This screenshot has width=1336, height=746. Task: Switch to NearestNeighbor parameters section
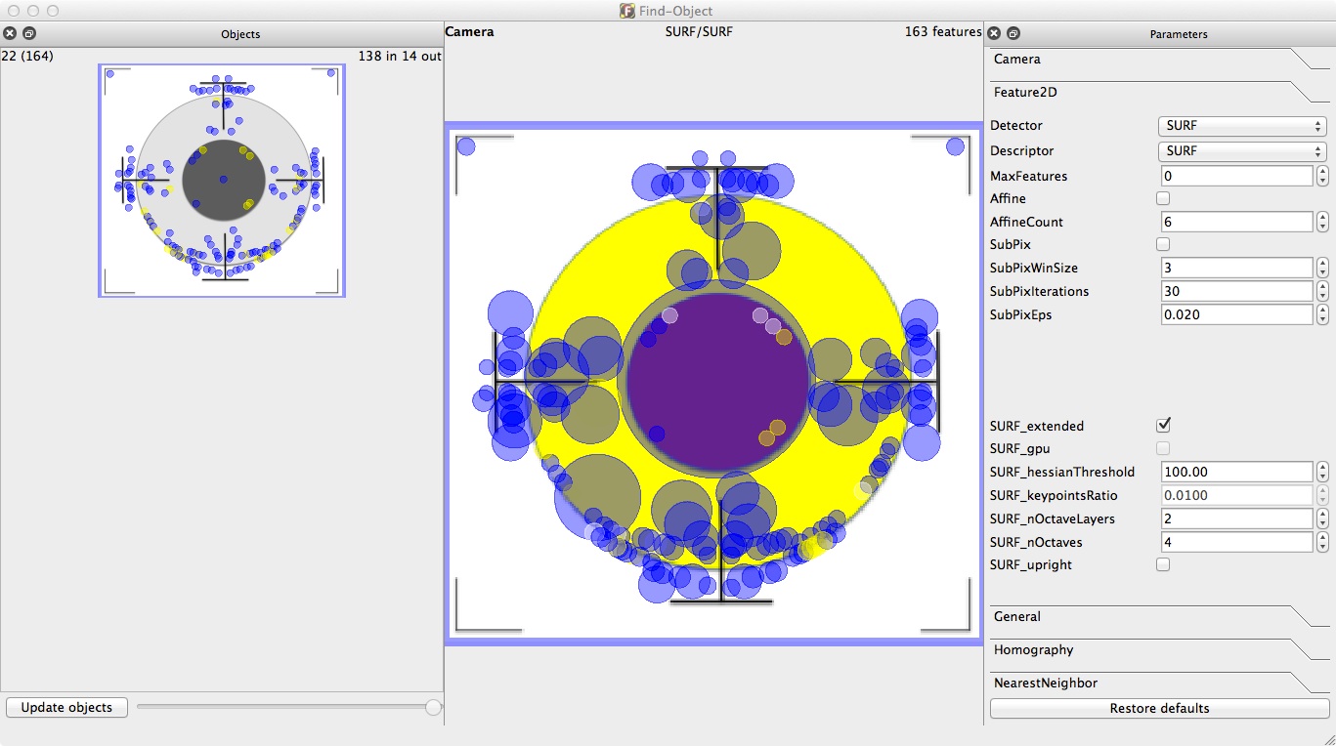(1045, 684)
